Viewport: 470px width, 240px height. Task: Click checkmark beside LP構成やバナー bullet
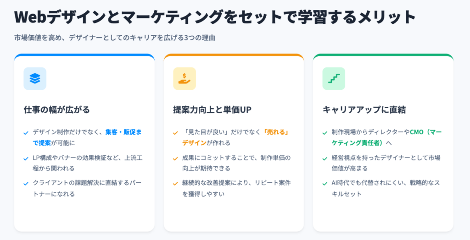click(26, 158)
